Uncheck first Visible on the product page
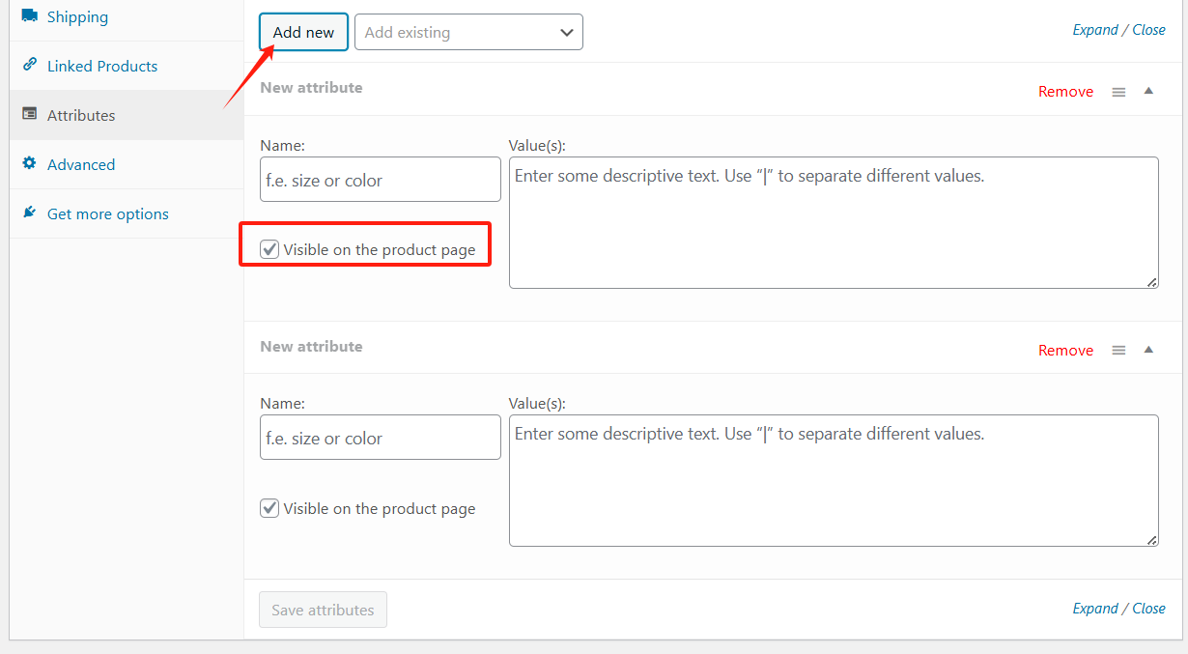The image size is (1188, 654). (269, 250)
